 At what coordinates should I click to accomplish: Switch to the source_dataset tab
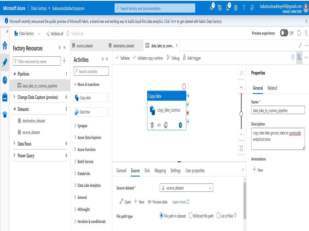(88, 46)
